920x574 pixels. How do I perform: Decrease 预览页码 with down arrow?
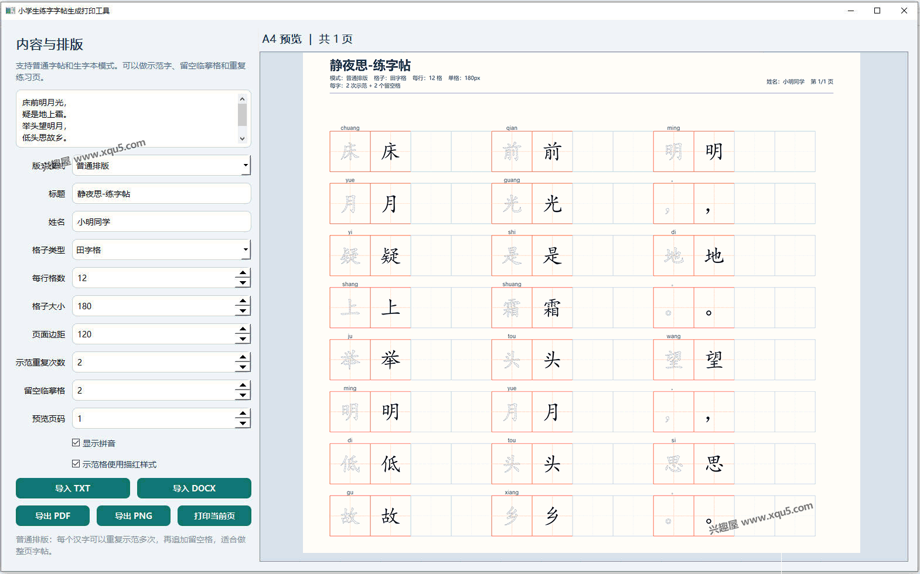[243, 423]
